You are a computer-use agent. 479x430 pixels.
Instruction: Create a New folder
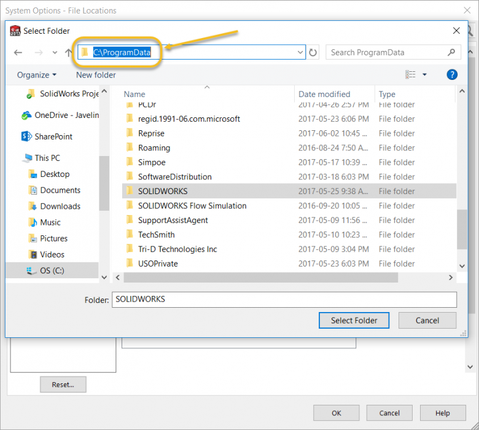[96, 75]
